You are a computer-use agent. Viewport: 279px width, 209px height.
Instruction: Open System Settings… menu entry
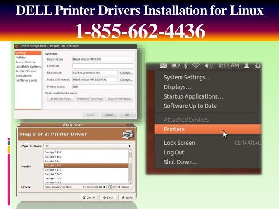pyautogui.click(x=187, y=77)
